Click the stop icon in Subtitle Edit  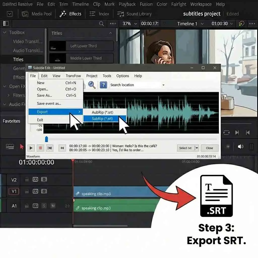[40, 148]
